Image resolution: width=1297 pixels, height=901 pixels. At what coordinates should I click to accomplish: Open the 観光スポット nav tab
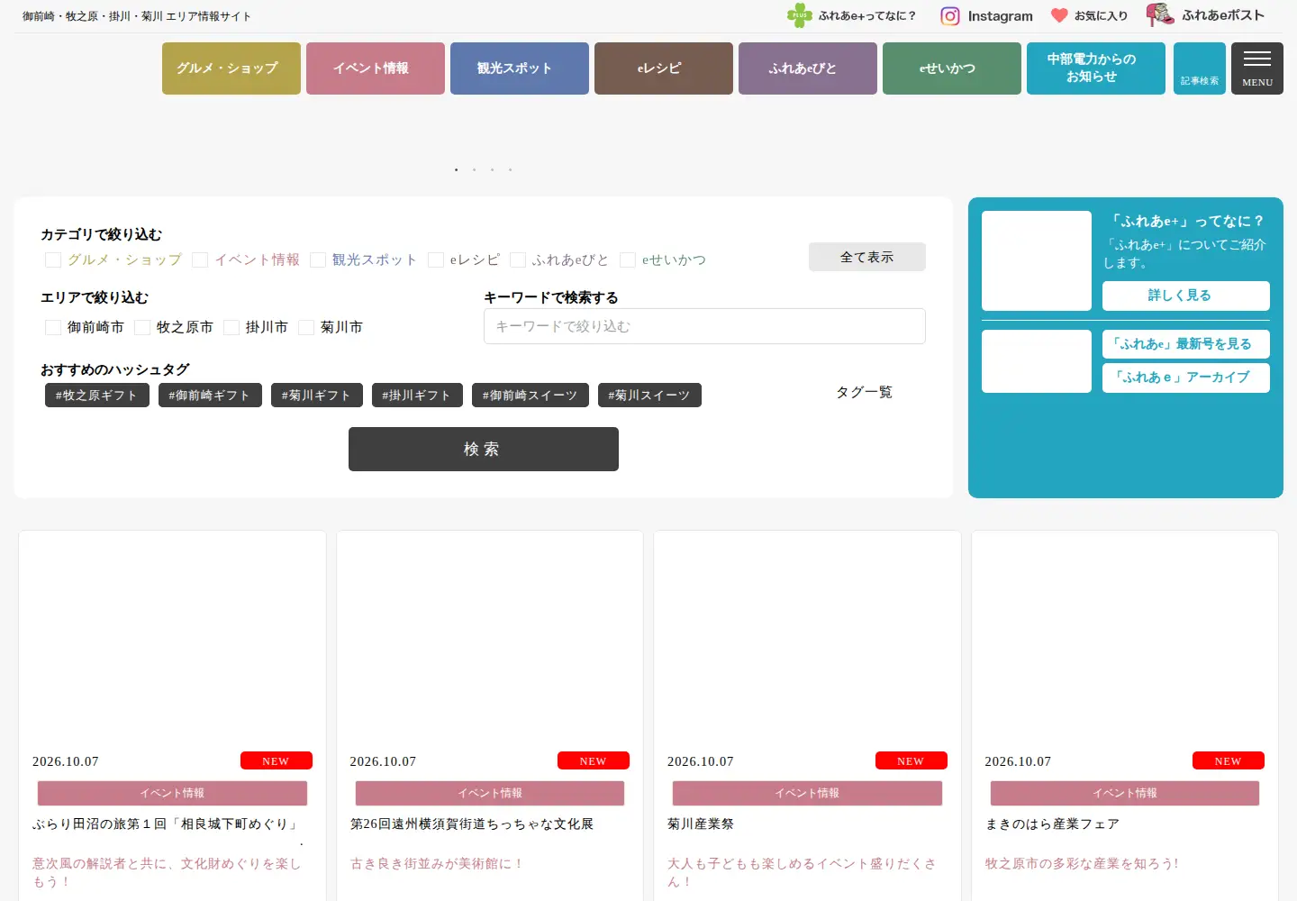[x=520, y=68]
